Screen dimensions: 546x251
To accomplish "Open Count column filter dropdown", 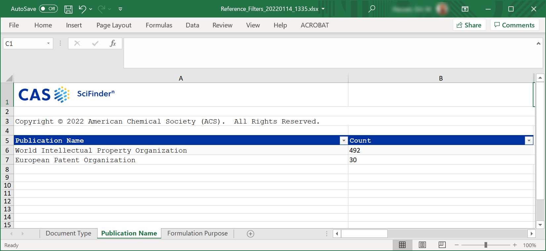I will (x=529, y=141).
